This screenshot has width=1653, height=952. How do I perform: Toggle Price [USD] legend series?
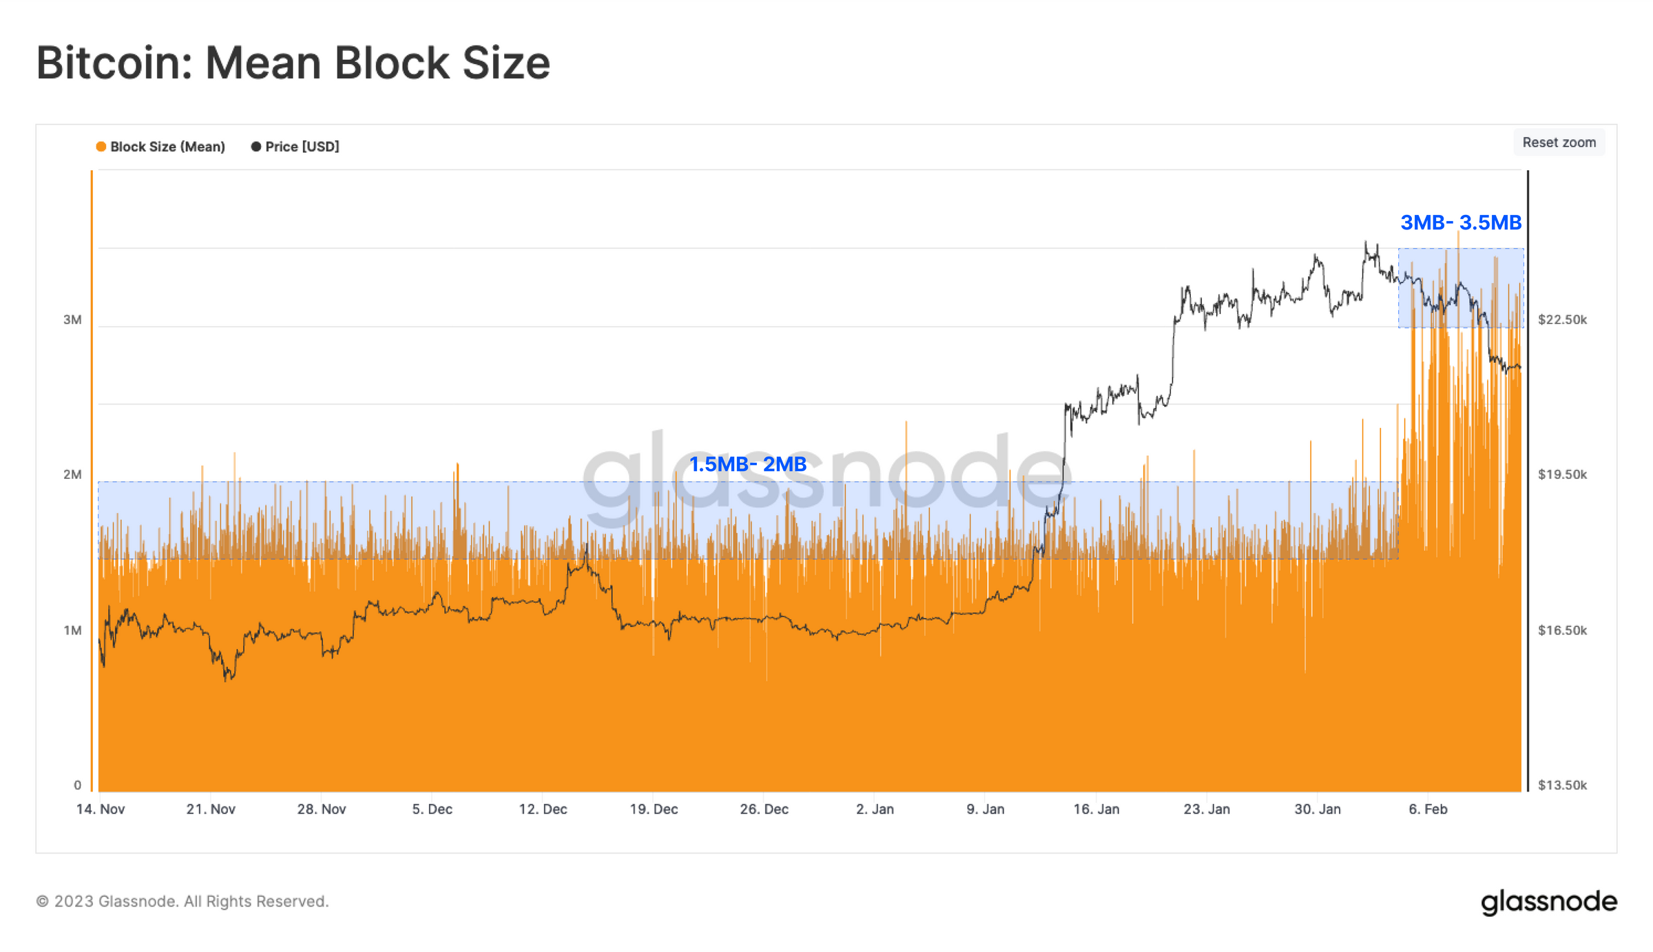point(295,147)
